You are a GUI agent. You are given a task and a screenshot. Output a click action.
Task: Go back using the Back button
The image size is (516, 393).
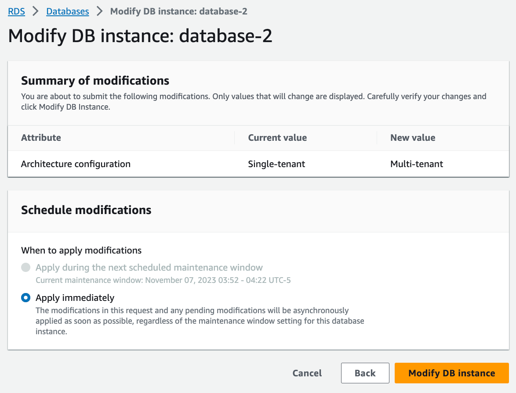click(365, 373)
